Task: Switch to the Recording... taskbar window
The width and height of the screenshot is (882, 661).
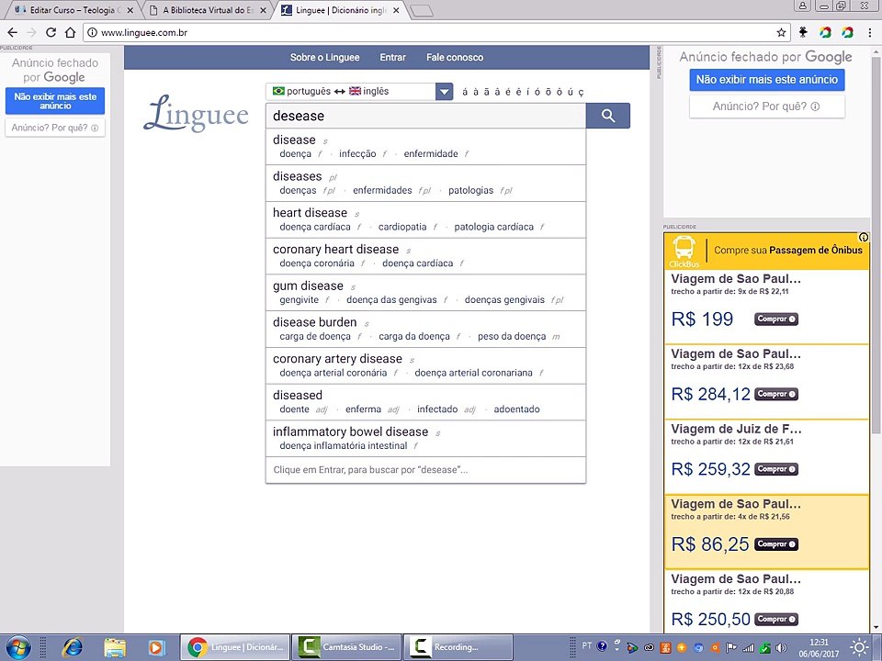Action: point(458,647)
